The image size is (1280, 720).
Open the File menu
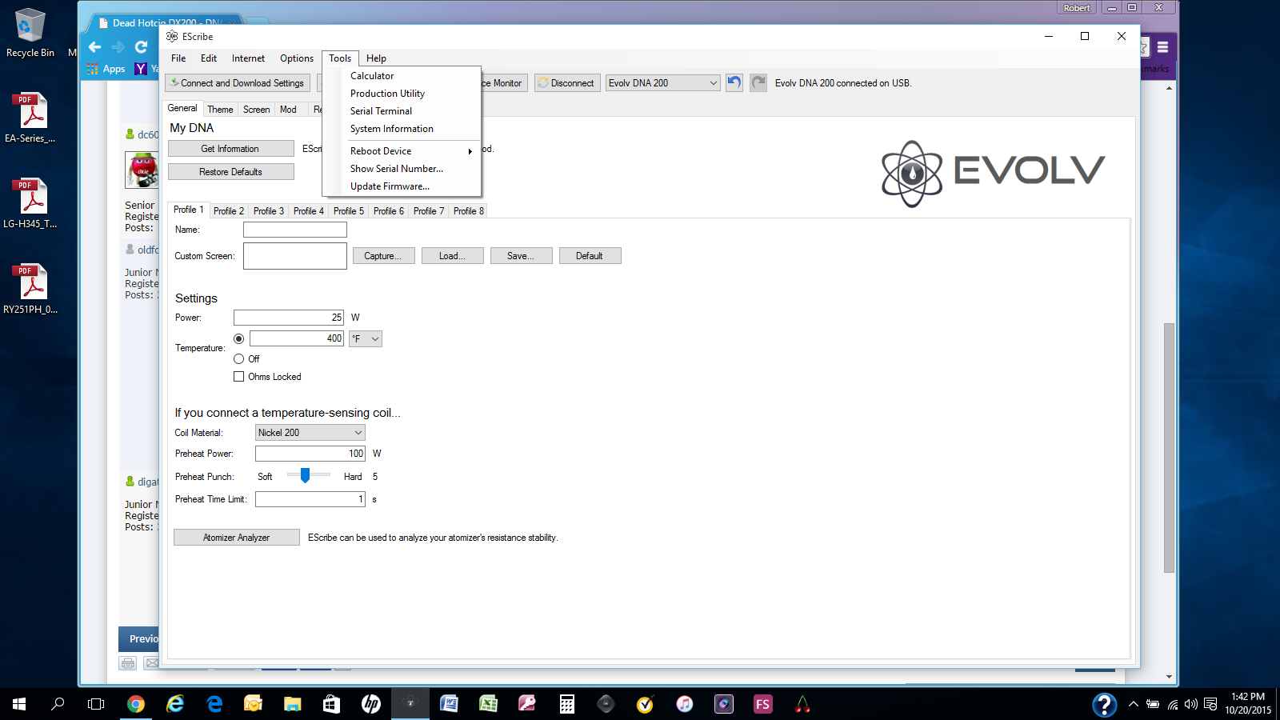(178, 58)
